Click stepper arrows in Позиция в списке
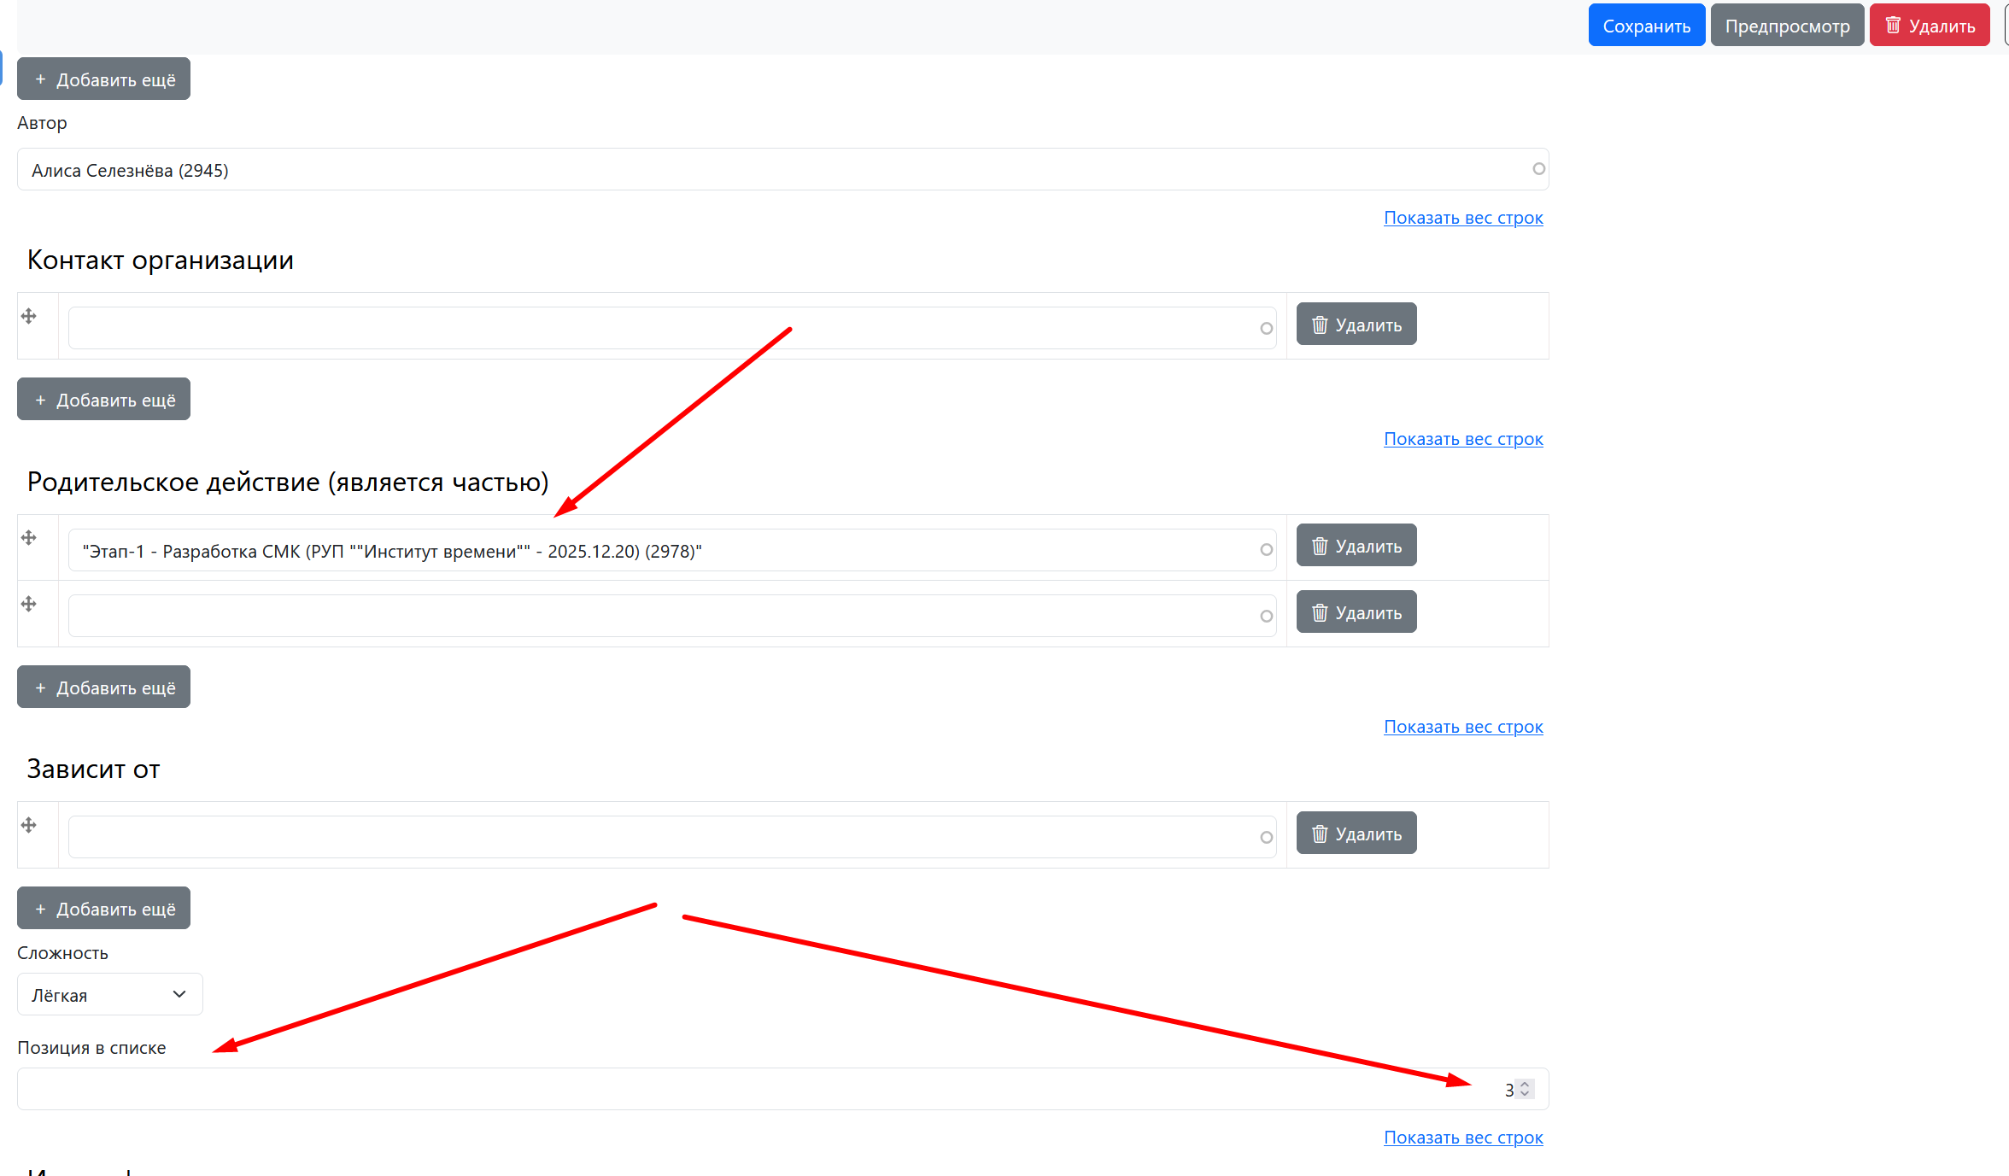 pos(1525,1089)
